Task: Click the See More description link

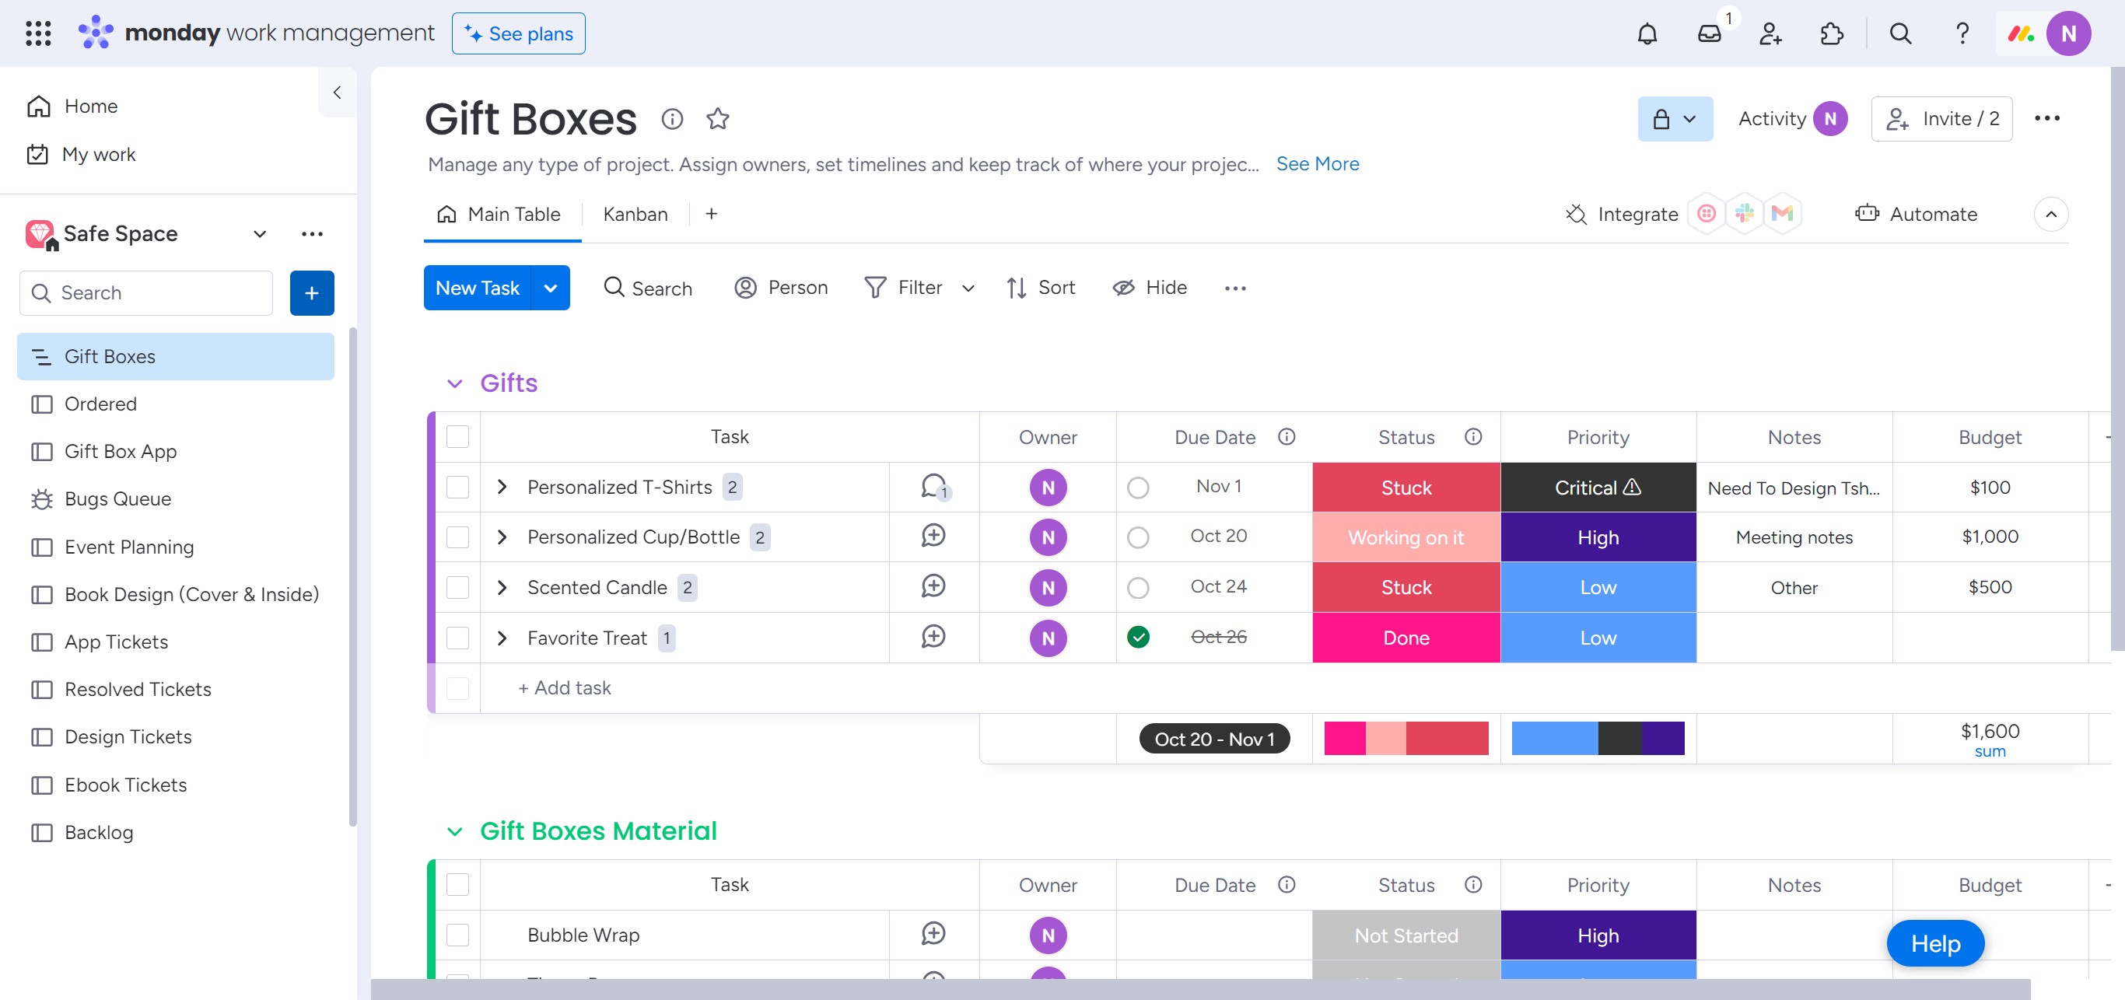Action: 1317,164
